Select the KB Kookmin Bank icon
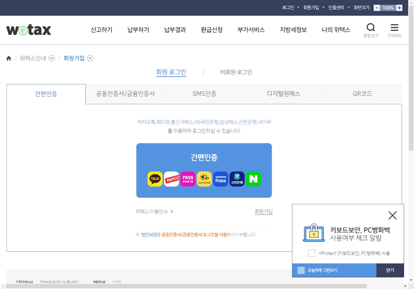 pyautogui.click(x=204, y=179)
